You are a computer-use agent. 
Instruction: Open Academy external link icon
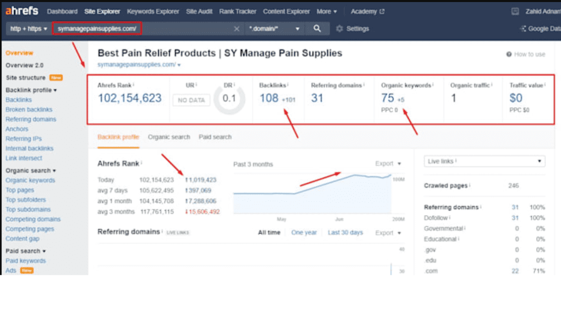click(382, 11)
